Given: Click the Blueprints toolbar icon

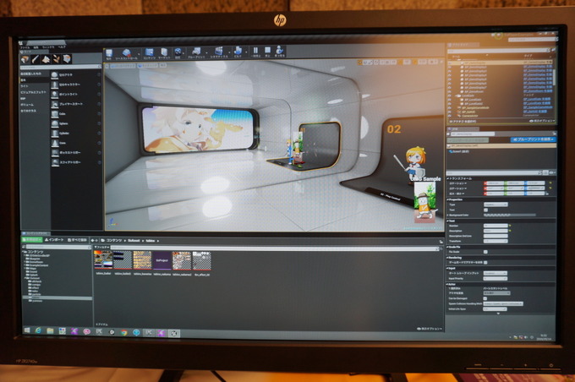Looking at the screenshot, I should [x=194, y=53].
